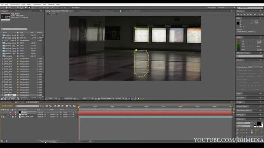Viewport: 264px width, 148px height.
Task: Switch to Effect Controls tab
Action: (x=24, y=11)
